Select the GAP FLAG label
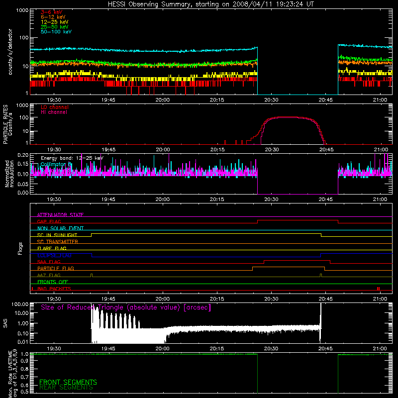Image resolution: width=398 pixels, height=398 pixels. (x=49, y=221)
